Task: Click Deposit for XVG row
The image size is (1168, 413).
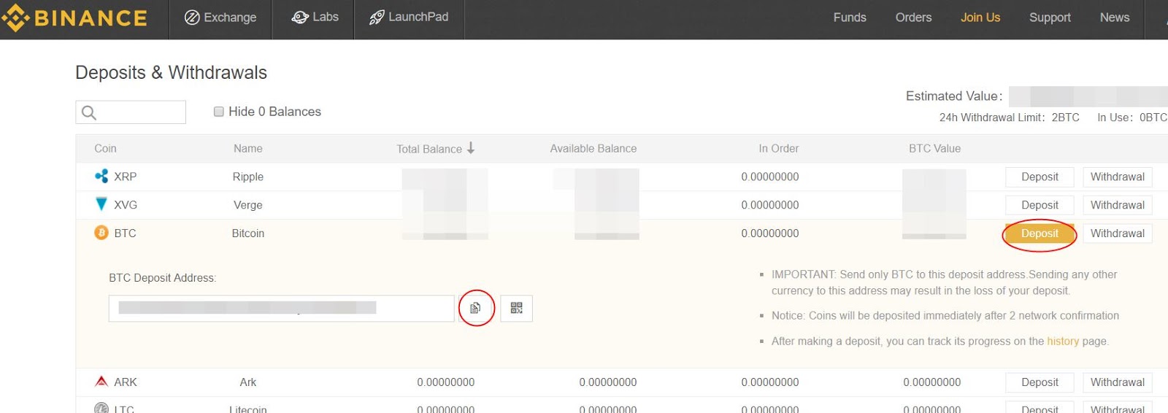Action: pos(1040,205)
